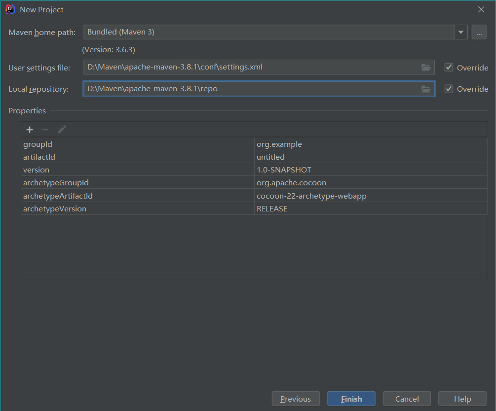The image size is (496, 411).
Task: Select the version property name
Action: [36, 170]
